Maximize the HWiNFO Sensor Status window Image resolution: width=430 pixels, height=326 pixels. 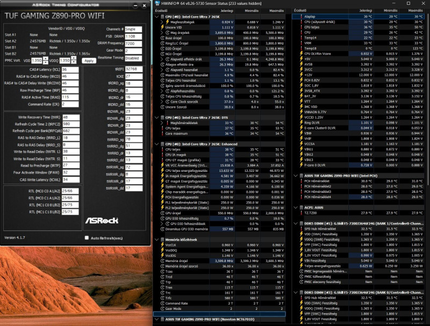(408, 3)
